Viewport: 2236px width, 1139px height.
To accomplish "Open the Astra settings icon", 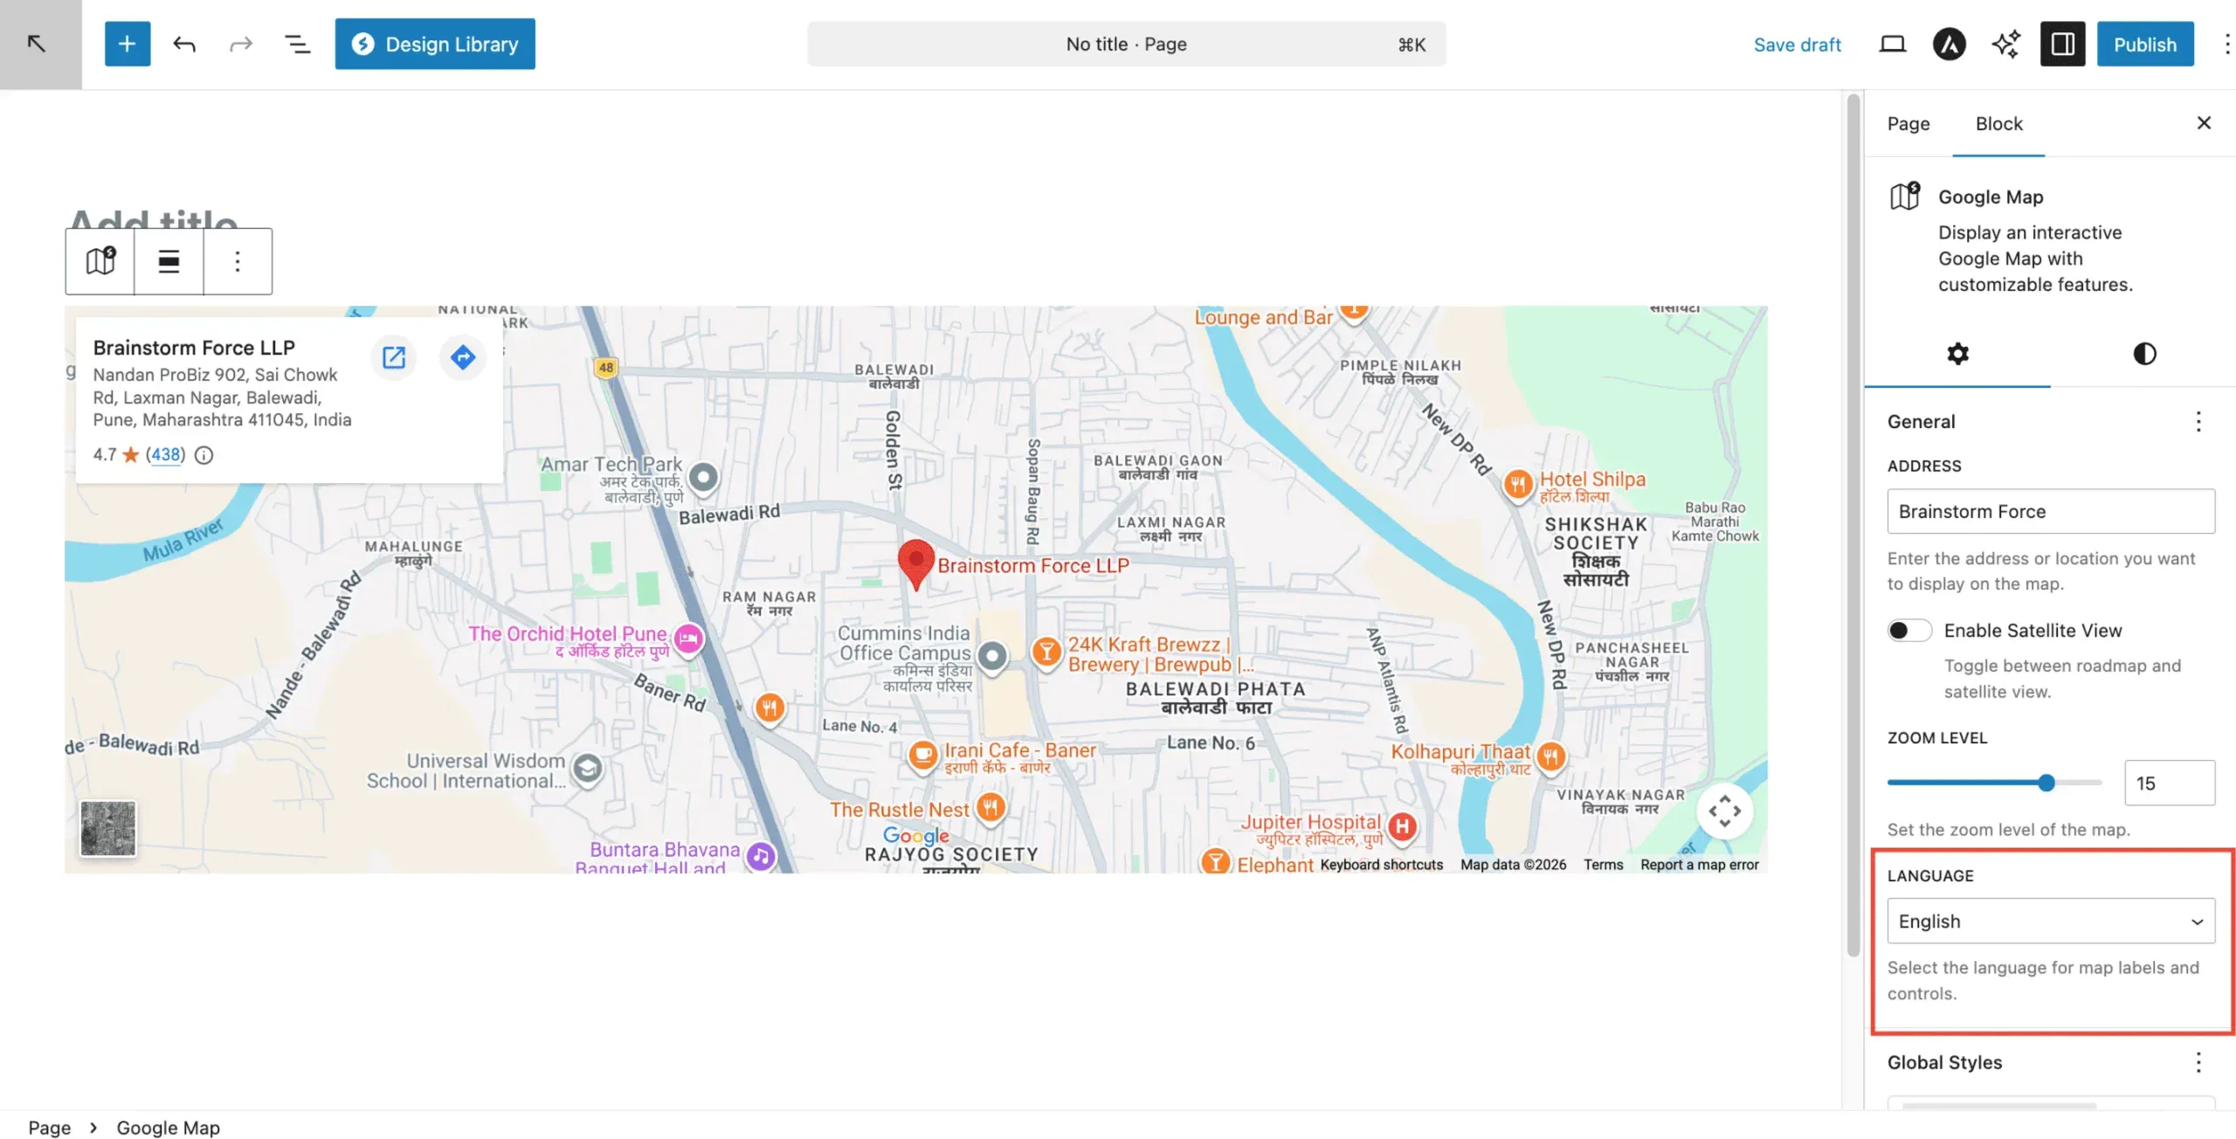I will click(1950, 44).
